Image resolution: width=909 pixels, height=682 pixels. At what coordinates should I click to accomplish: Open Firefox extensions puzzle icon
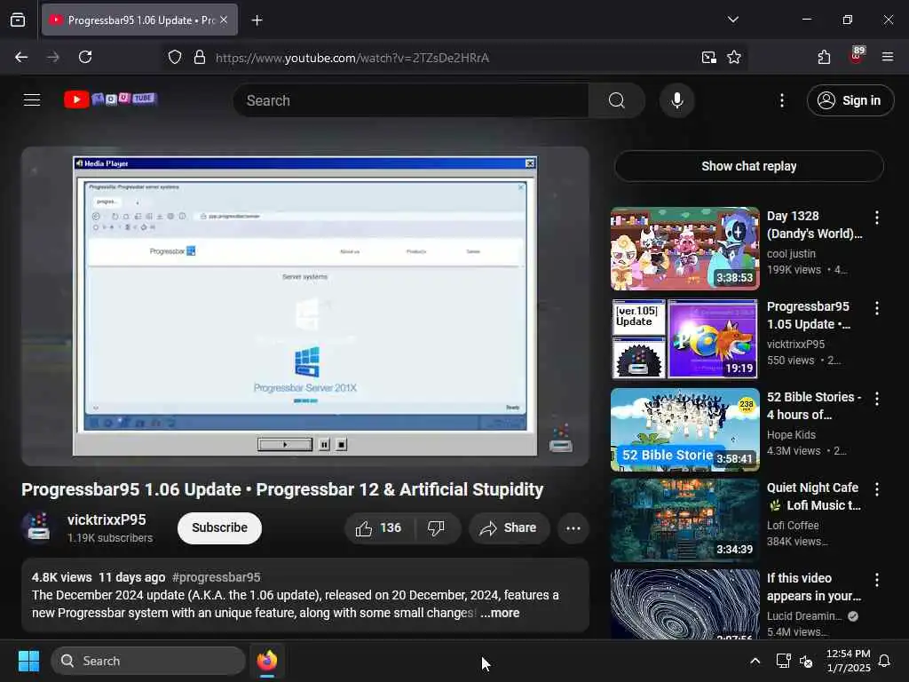[x=824, y=57]
